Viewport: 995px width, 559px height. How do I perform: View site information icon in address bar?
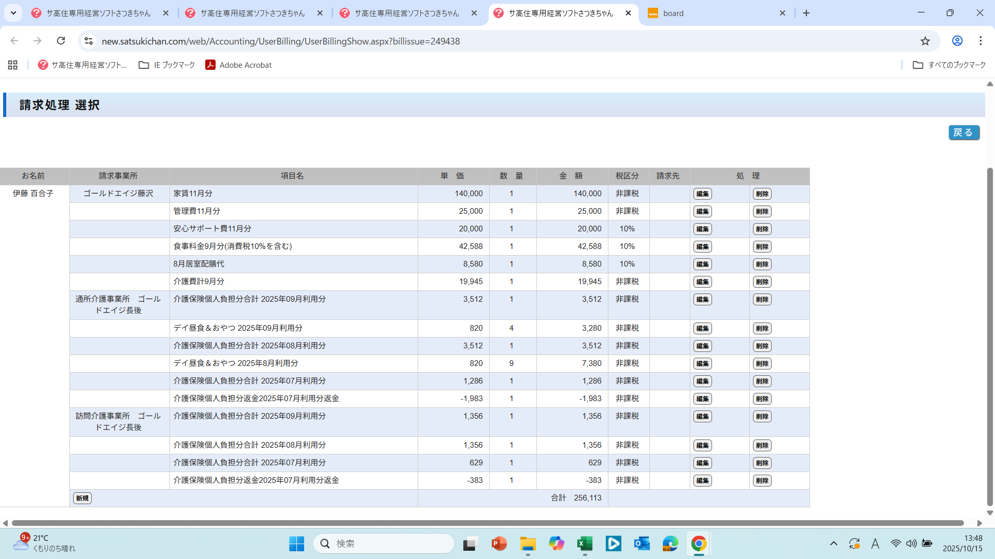pos(89,41)
